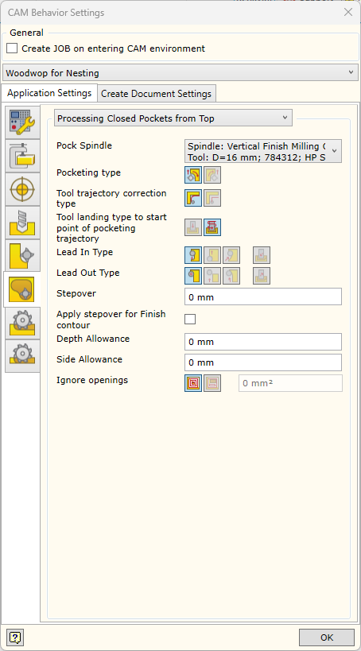Confirm with the OK button
This screenshot has width=361, height=651.
tap(327, 637)
